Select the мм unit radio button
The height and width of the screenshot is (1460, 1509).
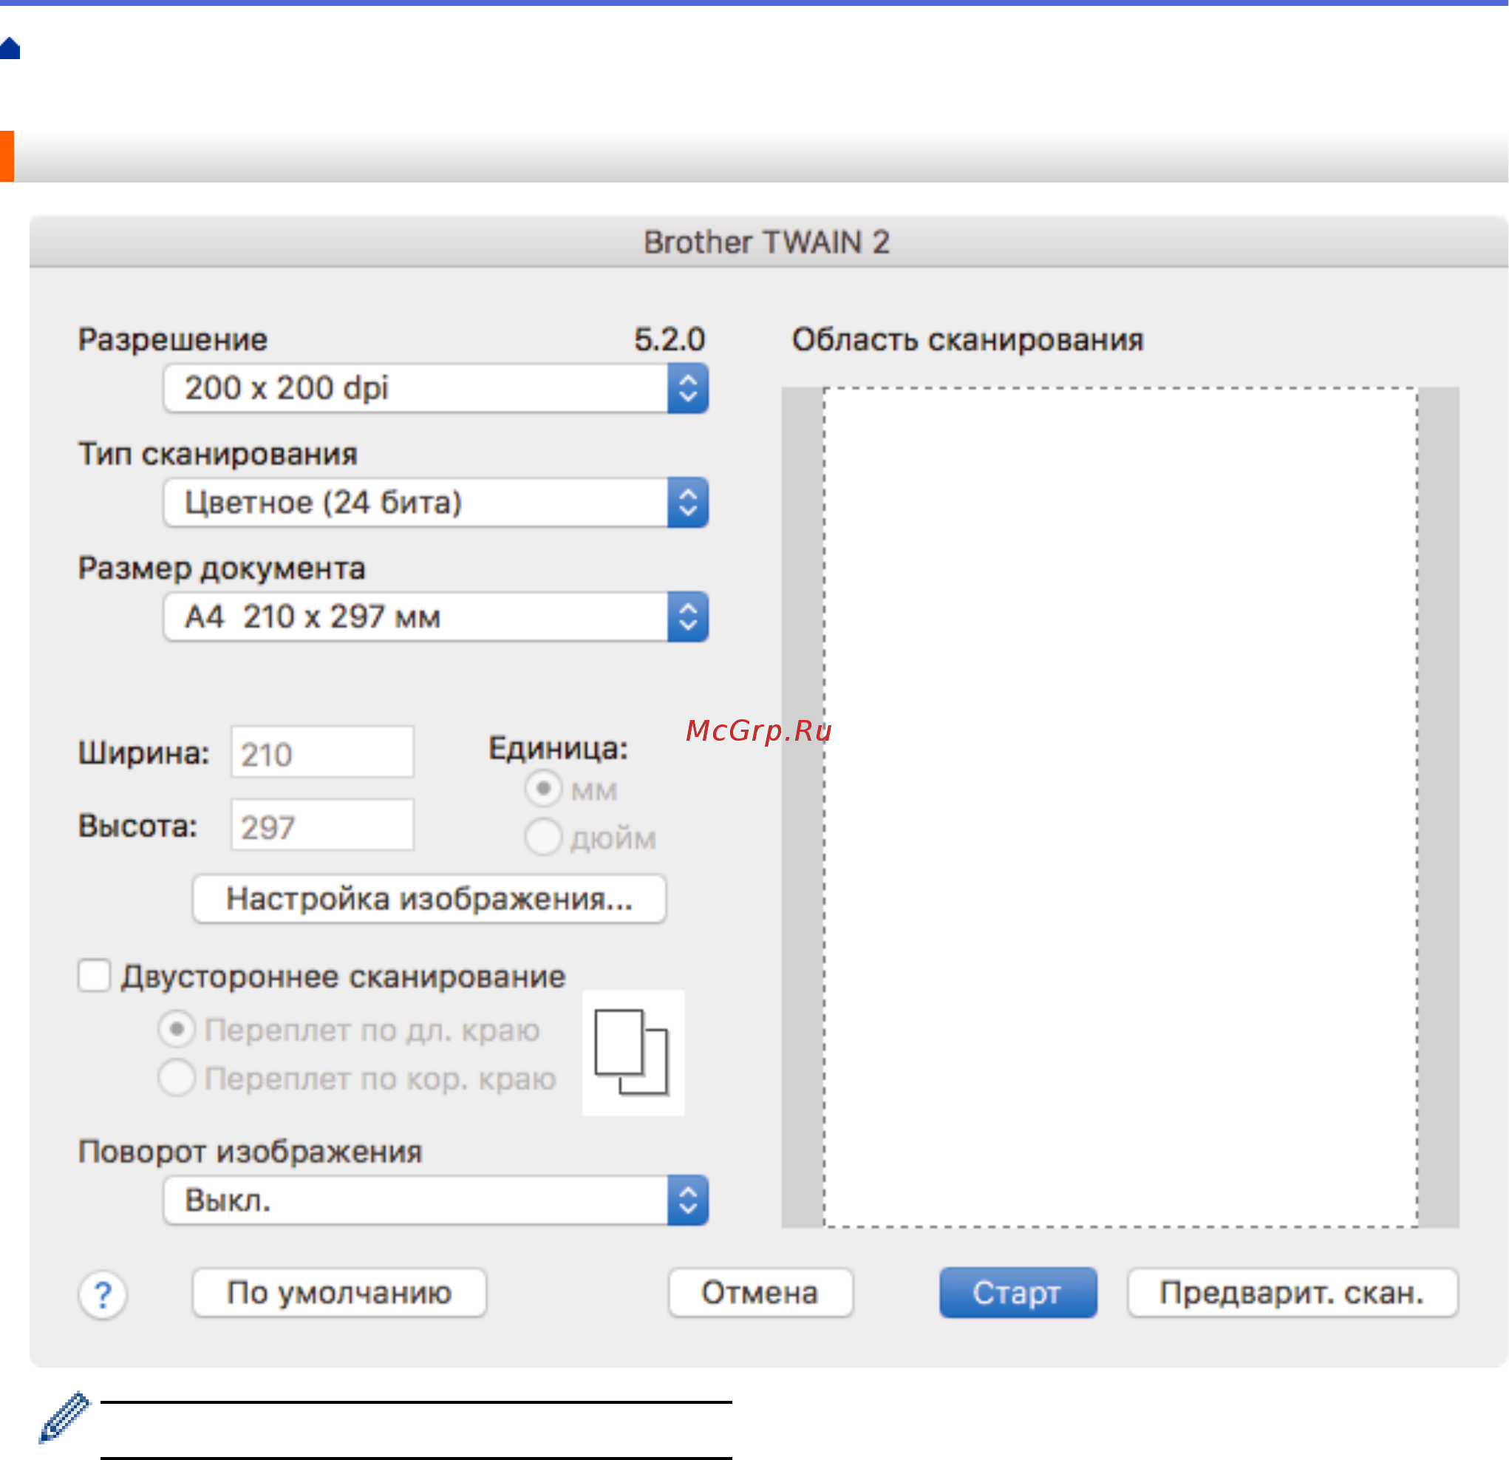(x=544, y=789)
